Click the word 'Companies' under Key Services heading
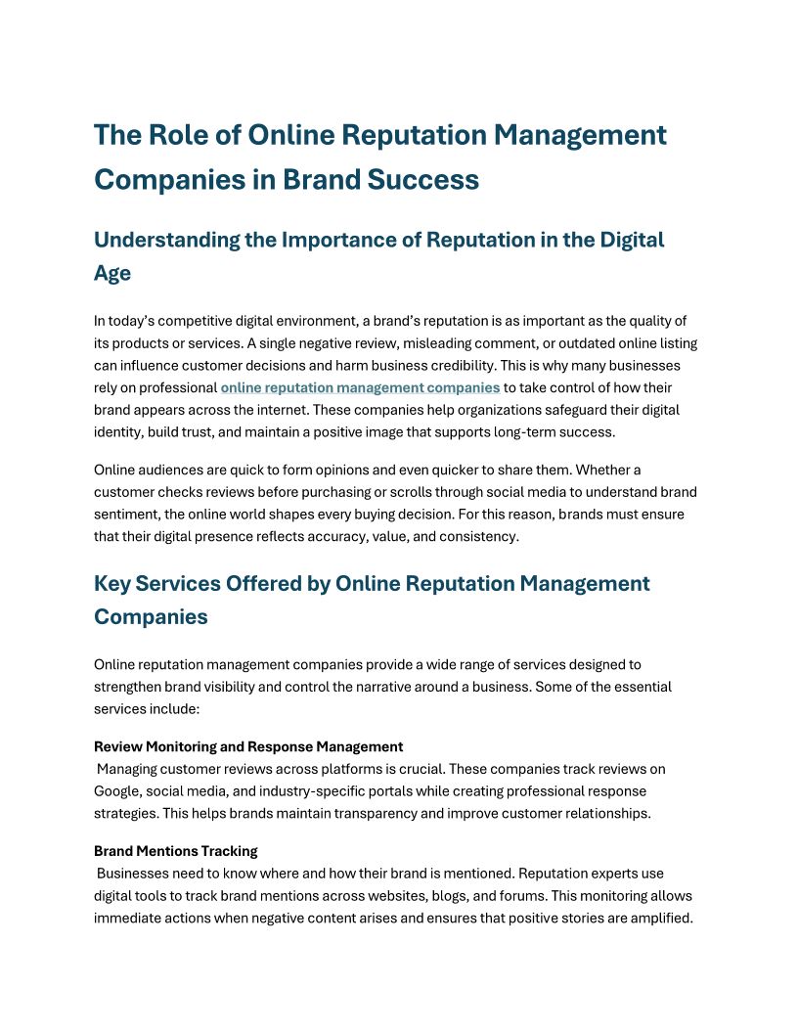This screenshot has width=798, height=1033. (151, 617)
